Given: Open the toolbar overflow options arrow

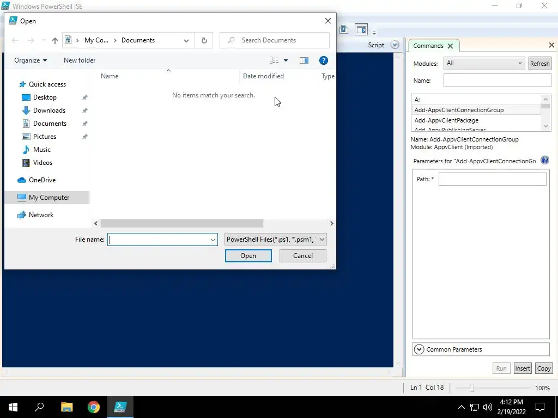Looking at the screenshot, I should pyautogui.click(x=374, y=33).
